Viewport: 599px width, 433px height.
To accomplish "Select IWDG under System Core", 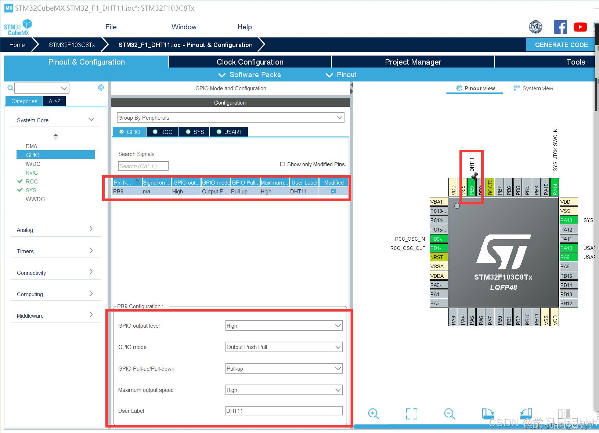I will pyautogui.click(x=33, y=164).
